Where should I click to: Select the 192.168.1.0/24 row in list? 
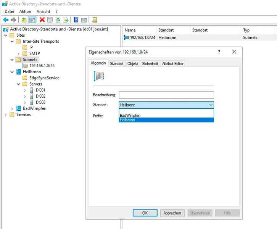[200, 37]
